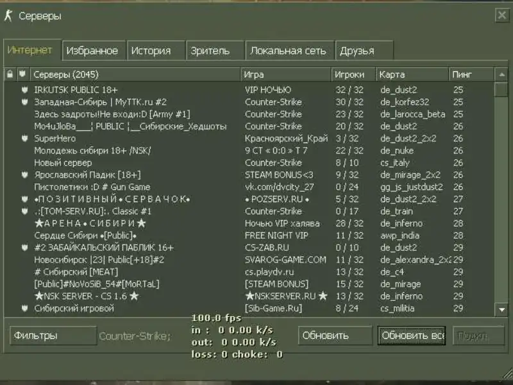Switch to the Интернет tab
This screenshot has width=513, height=385.
coord(32,50)
